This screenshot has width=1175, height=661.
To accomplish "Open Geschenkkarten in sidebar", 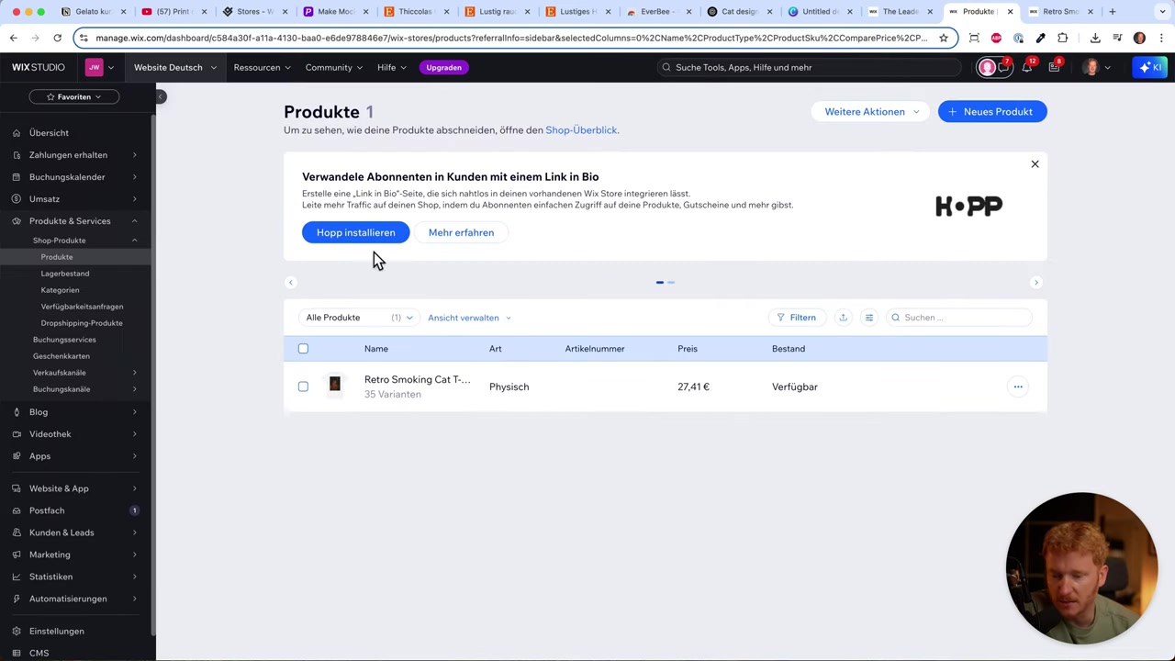I will (x=62, y=356).
